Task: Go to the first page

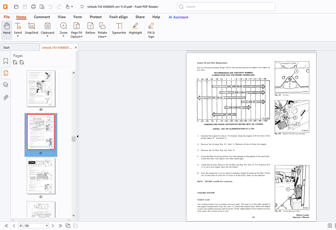Action: (x=6, y=226)
